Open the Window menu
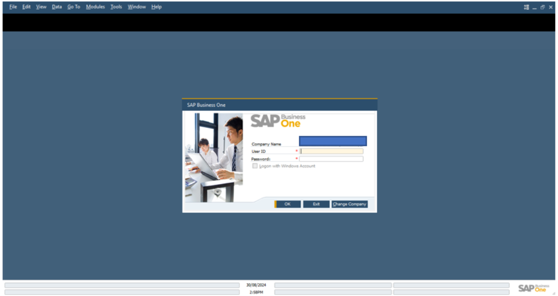 tap(137, 7)
